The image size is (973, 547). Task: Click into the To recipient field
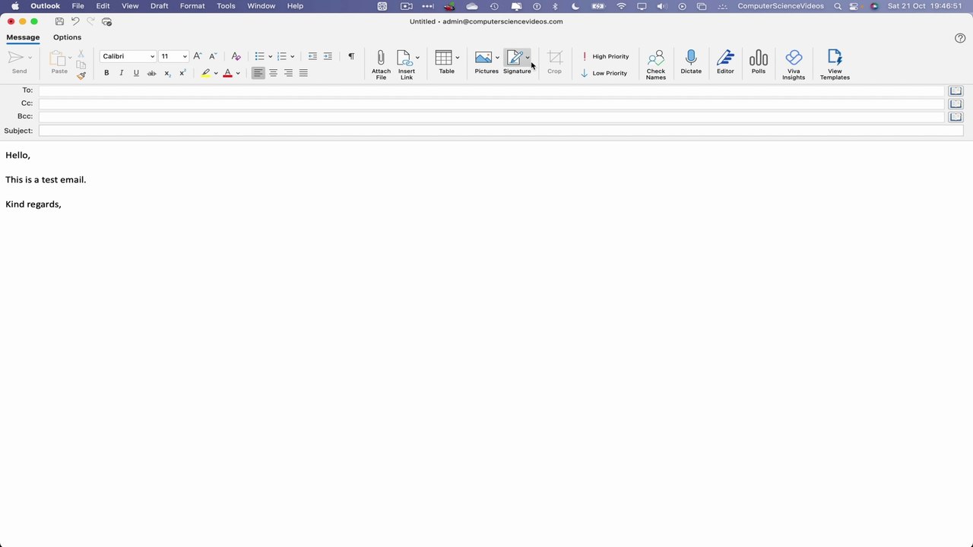point(491,90)
